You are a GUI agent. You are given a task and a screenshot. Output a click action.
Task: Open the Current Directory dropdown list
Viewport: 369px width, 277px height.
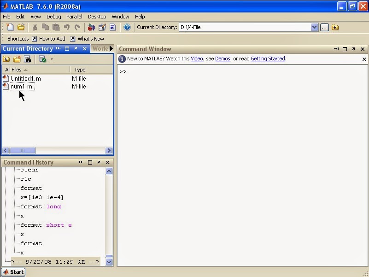point(315,27)
